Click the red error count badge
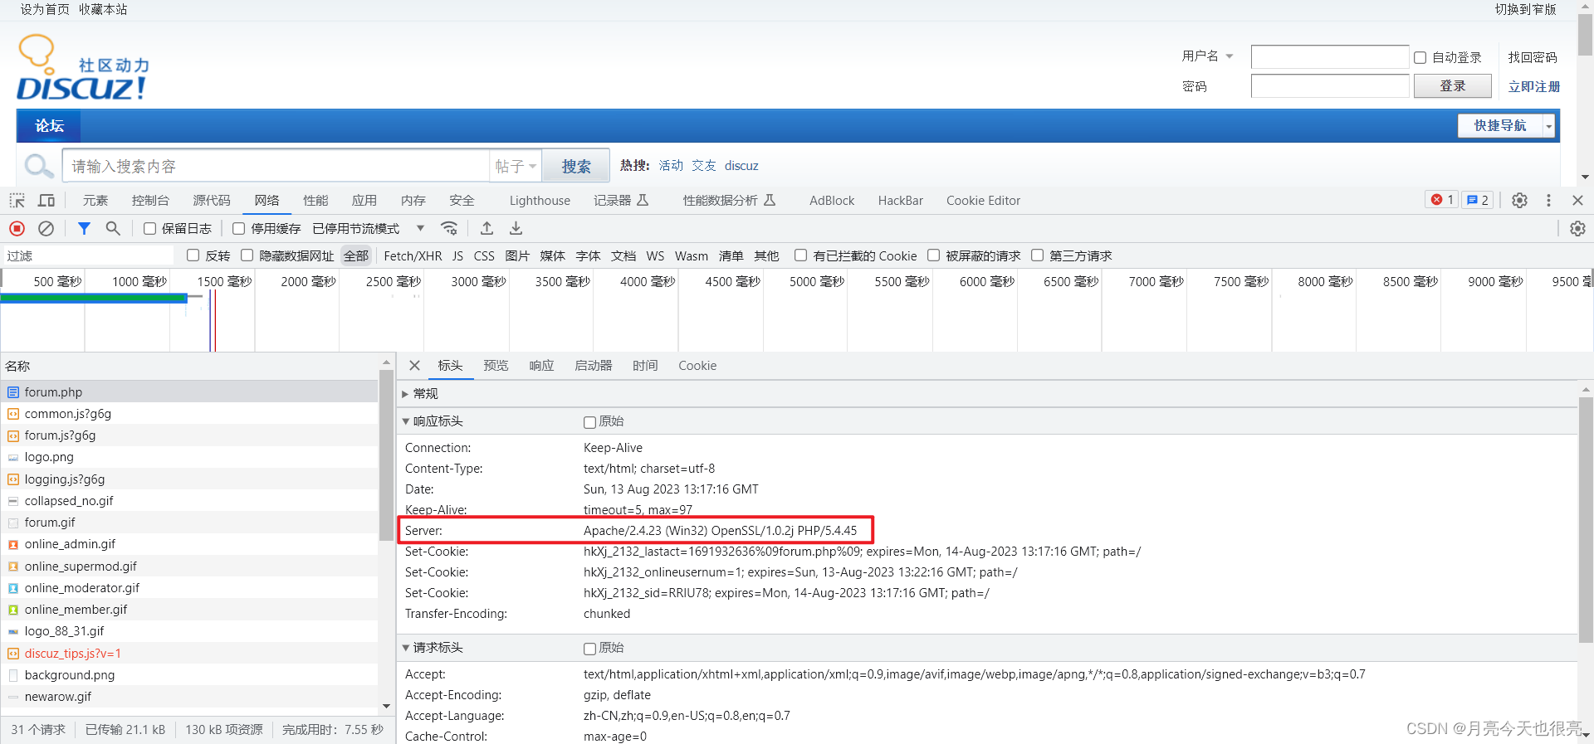Viewport: 1594px width, 744px height. (1442, 200)
